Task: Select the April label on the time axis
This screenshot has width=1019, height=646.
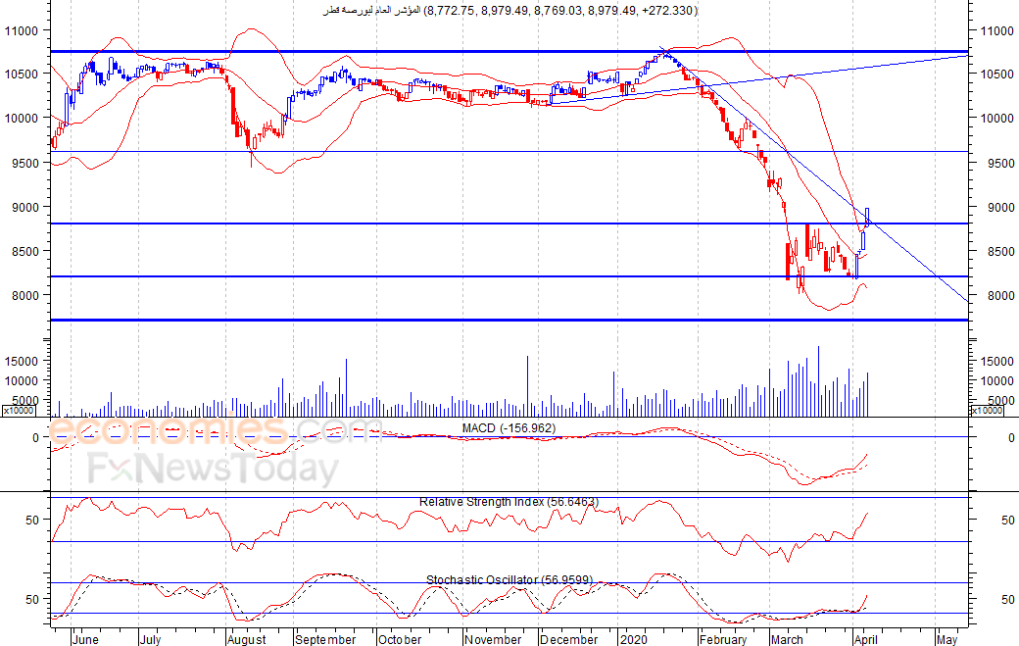Action: click(866, 639)
